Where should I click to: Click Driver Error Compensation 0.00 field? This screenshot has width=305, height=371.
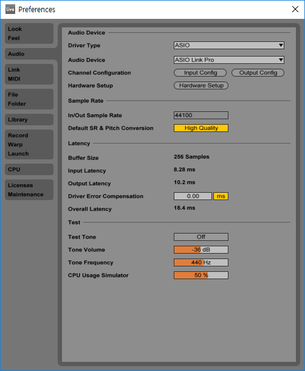193,196
